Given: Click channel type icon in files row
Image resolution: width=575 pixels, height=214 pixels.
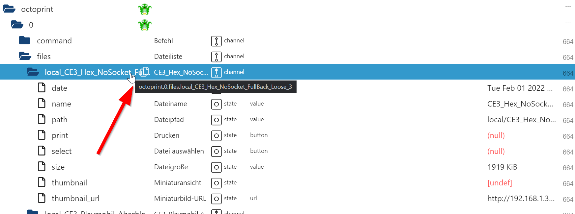Looking at the screenshot, I should 216,57.
